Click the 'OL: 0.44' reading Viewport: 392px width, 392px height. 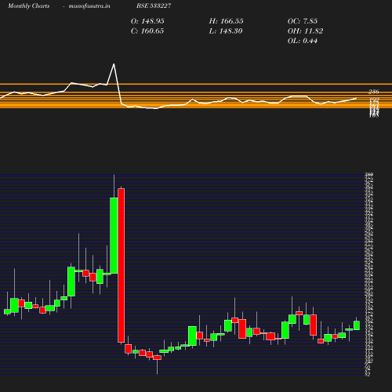pyautogui.click(x=303, y=41)
